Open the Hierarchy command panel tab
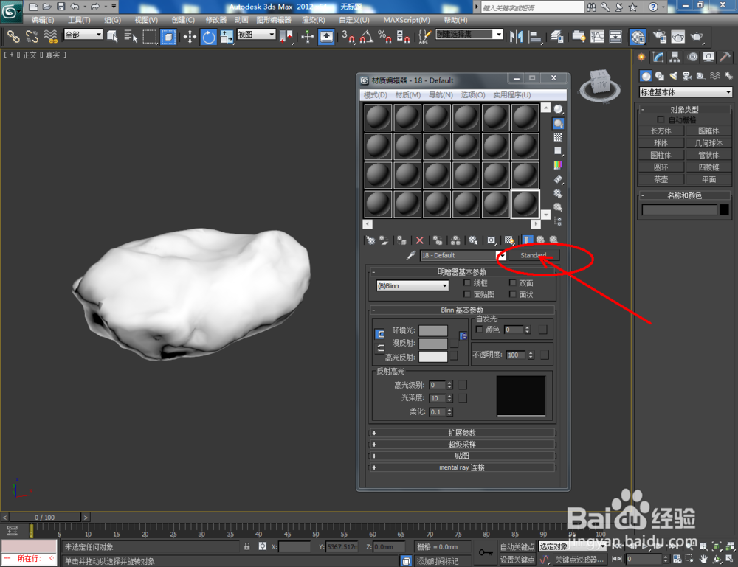 tap(675, 58)
